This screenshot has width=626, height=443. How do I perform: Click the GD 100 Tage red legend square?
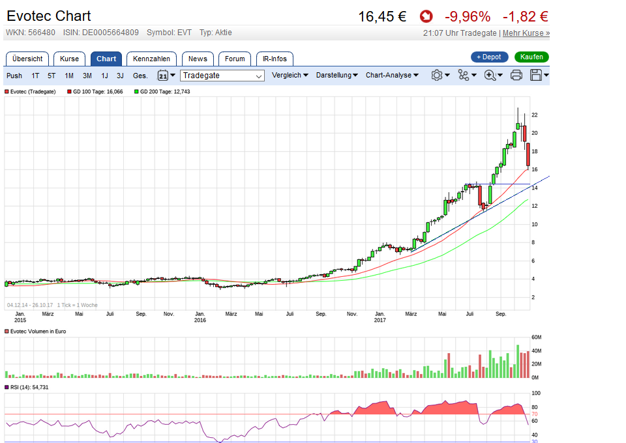pyautogui.click(x=70, y=92)
